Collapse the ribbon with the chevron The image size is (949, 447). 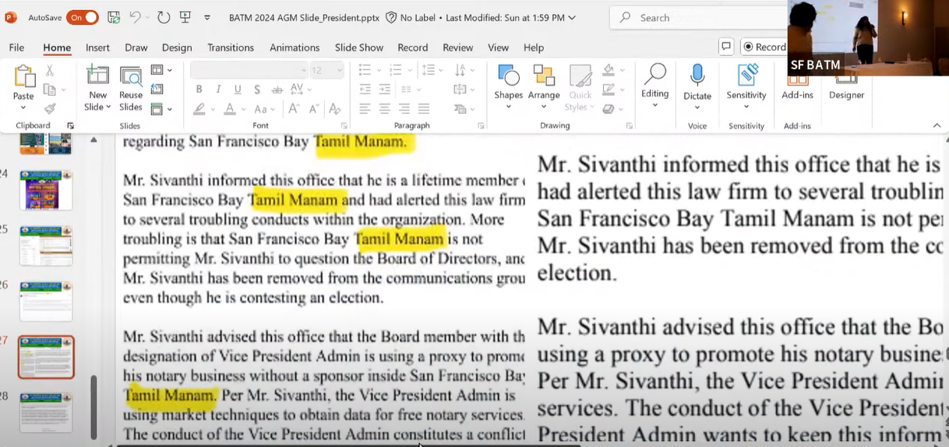pos(937,125)
